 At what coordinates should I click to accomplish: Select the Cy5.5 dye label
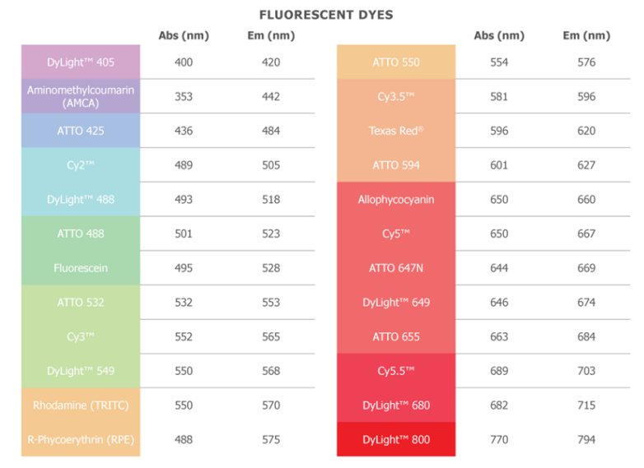396,371
